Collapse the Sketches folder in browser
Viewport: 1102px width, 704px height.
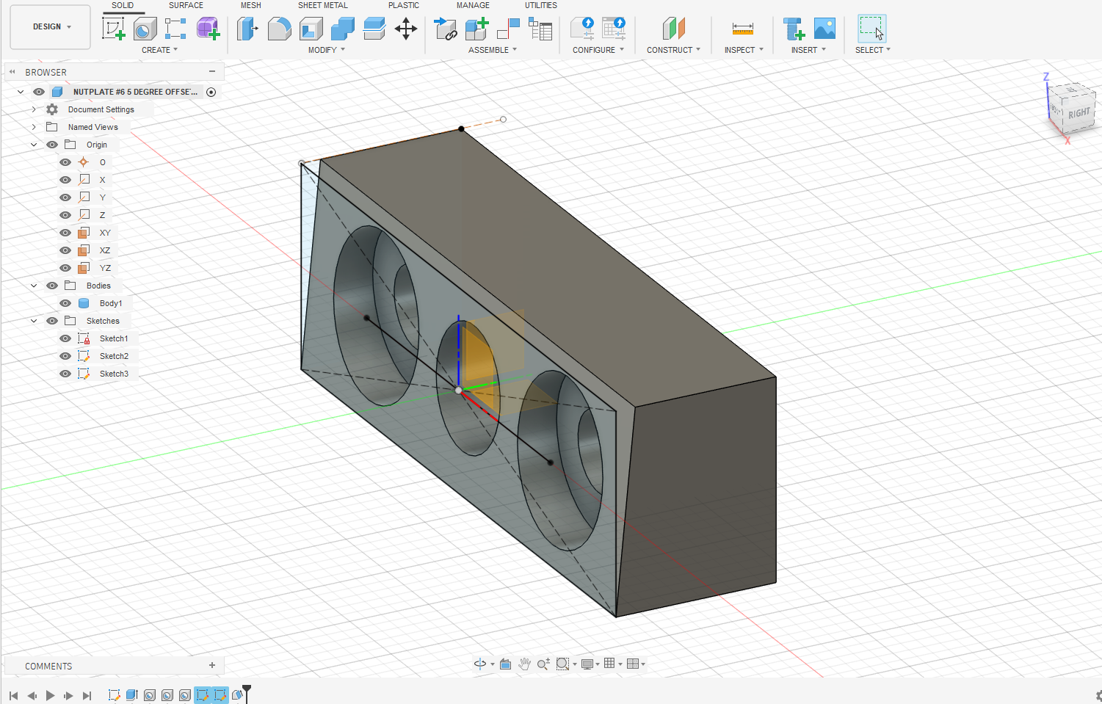(x=34, y=321)
